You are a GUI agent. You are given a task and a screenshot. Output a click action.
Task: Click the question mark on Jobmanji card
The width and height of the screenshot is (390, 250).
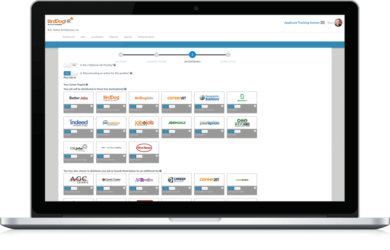tap(190, 131)
